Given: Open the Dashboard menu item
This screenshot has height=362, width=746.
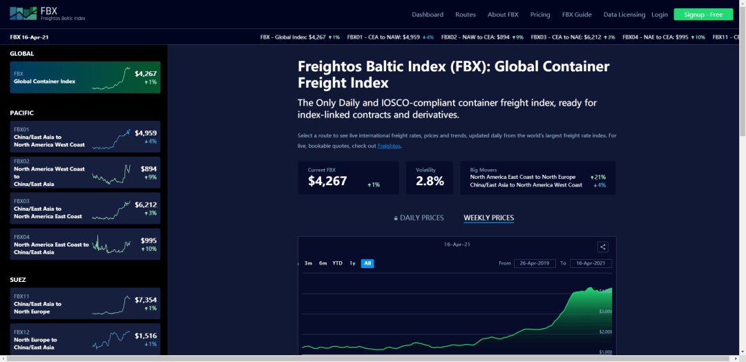Looking at the screenshot, I should coord(428,15).
